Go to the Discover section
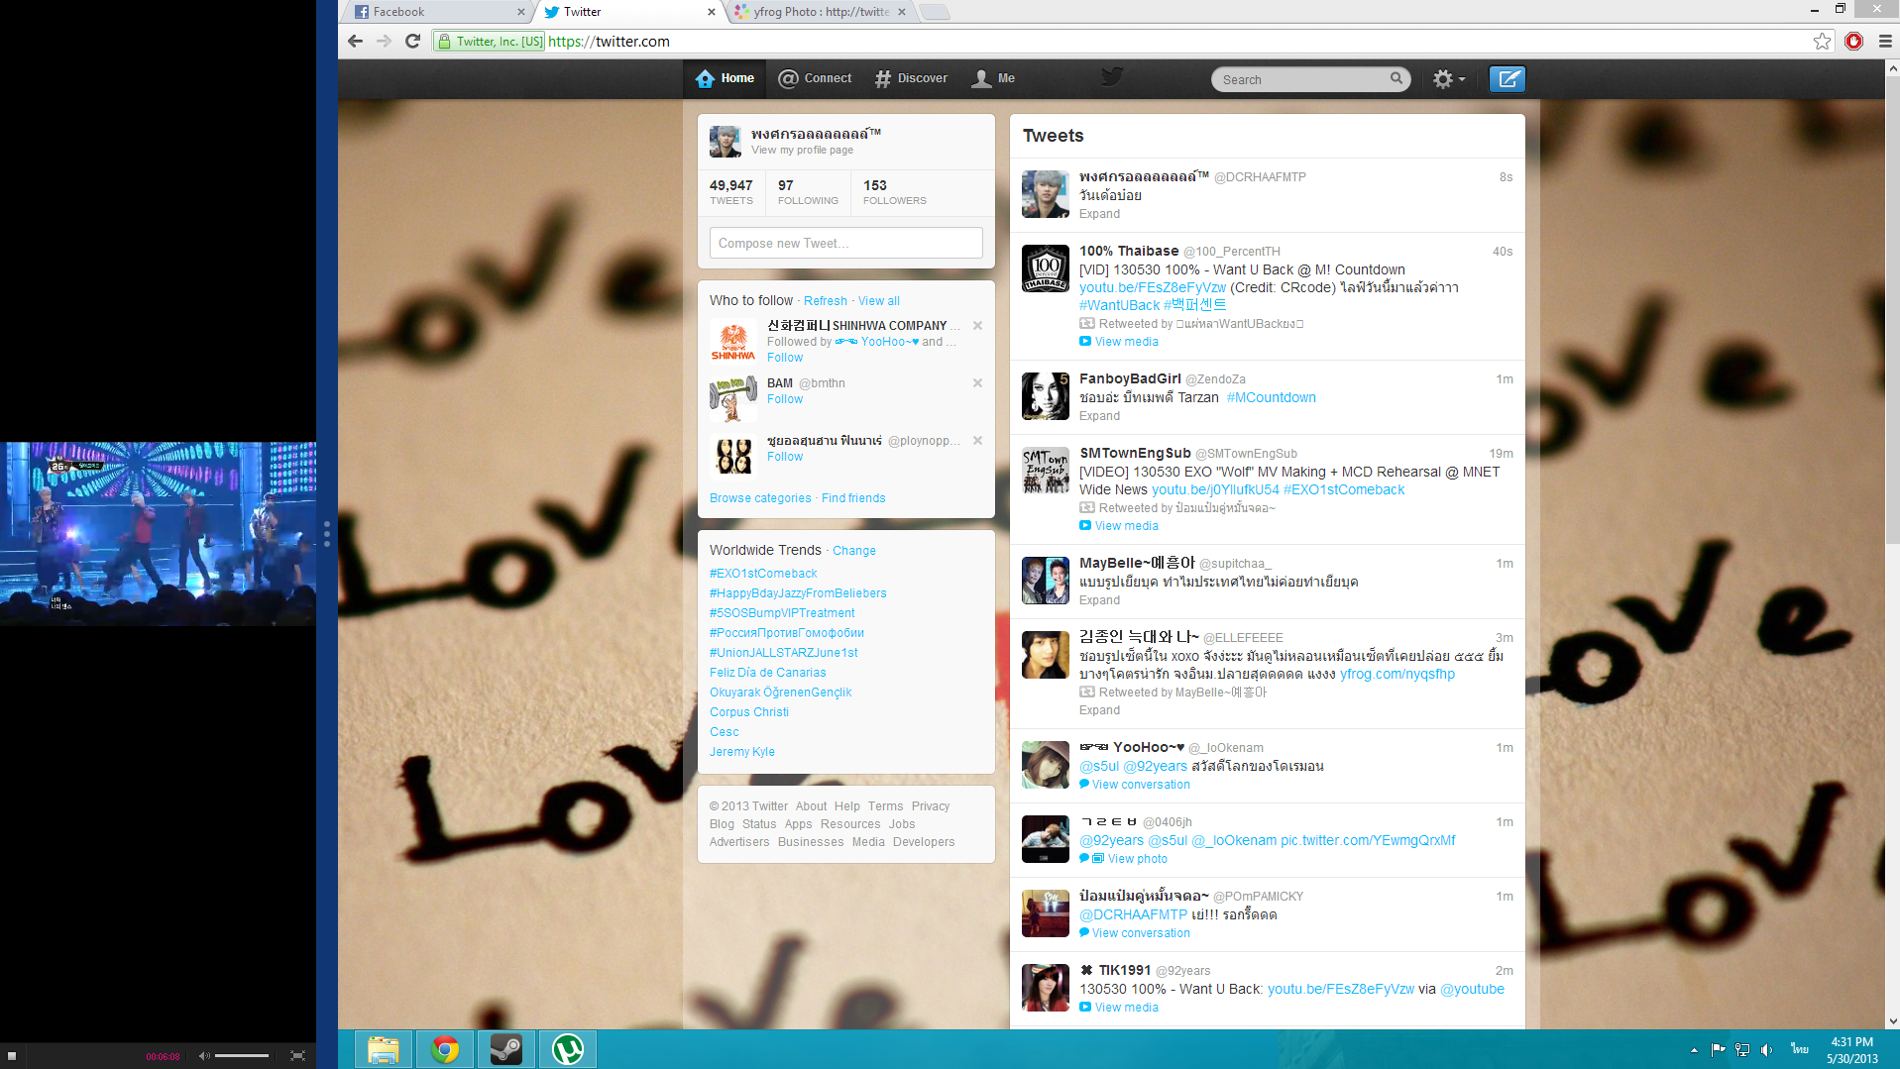 pyautogui.click(x=911, y=78)
